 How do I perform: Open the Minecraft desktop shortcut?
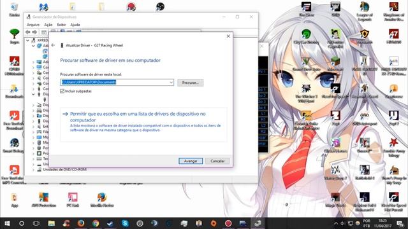pyautogui.click(x=335, y=64)
